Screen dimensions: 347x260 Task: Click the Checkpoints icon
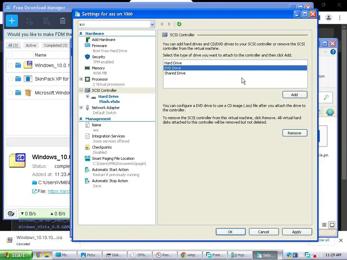coord(87,147)
